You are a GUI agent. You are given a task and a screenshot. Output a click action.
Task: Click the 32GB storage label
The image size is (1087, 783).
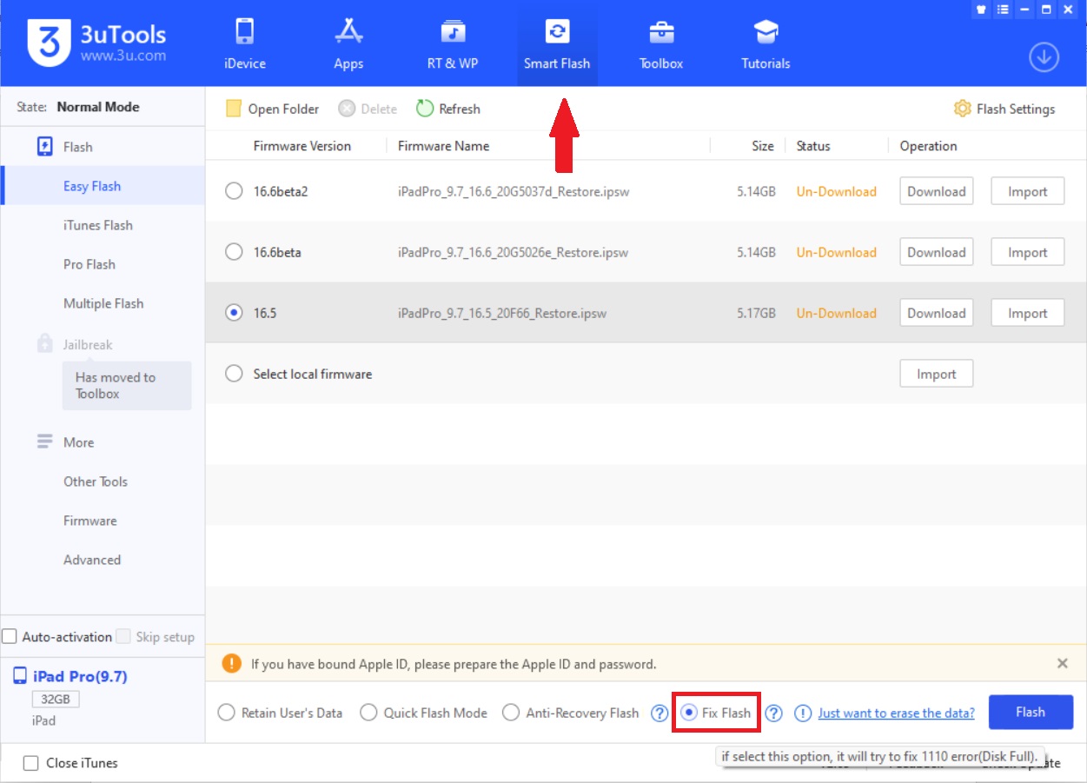pyautogui.click(x=56, y=699)
